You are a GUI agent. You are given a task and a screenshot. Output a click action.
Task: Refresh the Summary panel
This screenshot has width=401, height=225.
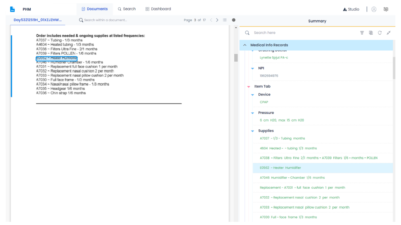coord(380,33)
